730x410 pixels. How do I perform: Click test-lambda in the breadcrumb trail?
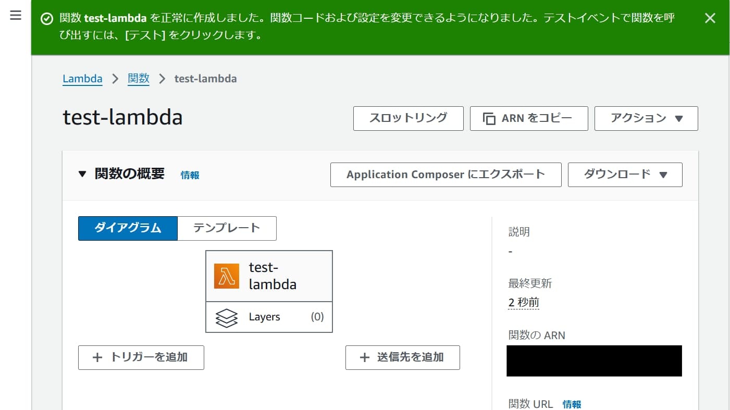tap(205, 79)
